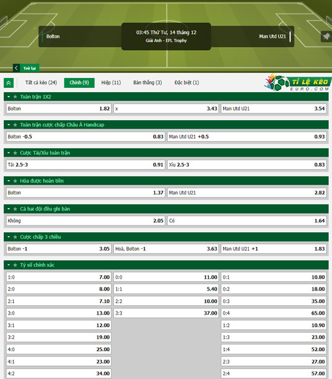Image resolution: width=332 pixels, height=379 pixels.
Task: Star the Cả hai đội đều ghi bàn market
Action: point(15,209)
